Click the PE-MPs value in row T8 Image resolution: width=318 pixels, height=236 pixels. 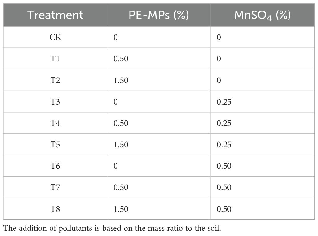coord(121,209)
